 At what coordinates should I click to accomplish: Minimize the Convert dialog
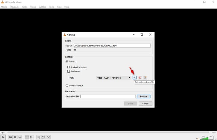pos(134,35)
